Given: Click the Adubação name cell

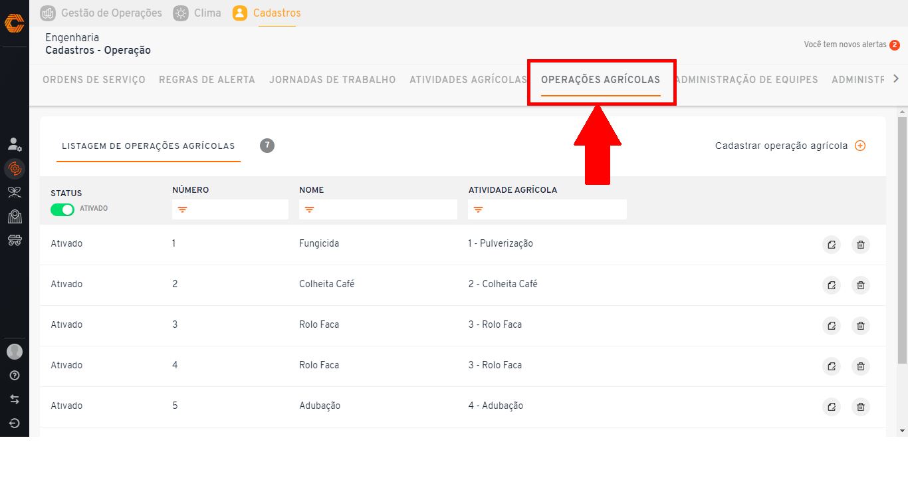Looking at the screenshot, I should pyautogui.click(x=320, y=406).
